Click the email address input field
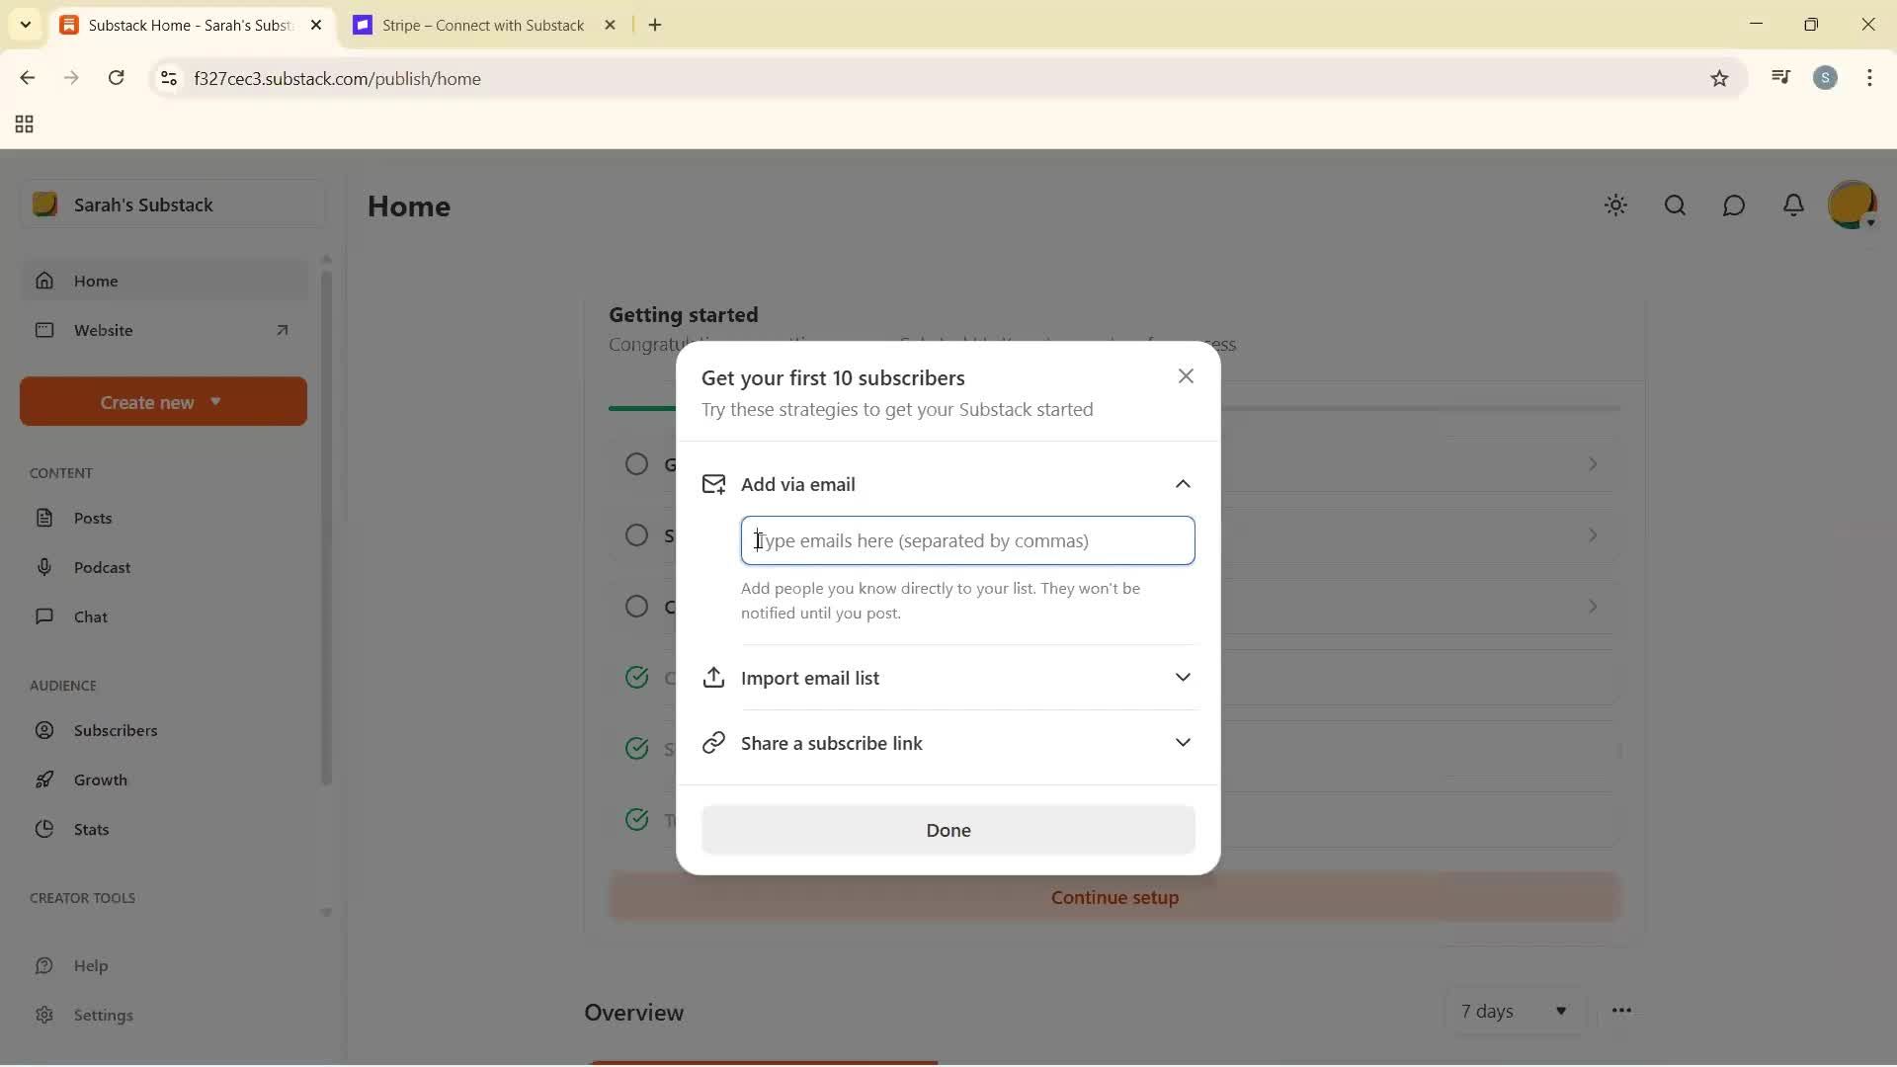Screen dimensions: 1897x1067 966,540
